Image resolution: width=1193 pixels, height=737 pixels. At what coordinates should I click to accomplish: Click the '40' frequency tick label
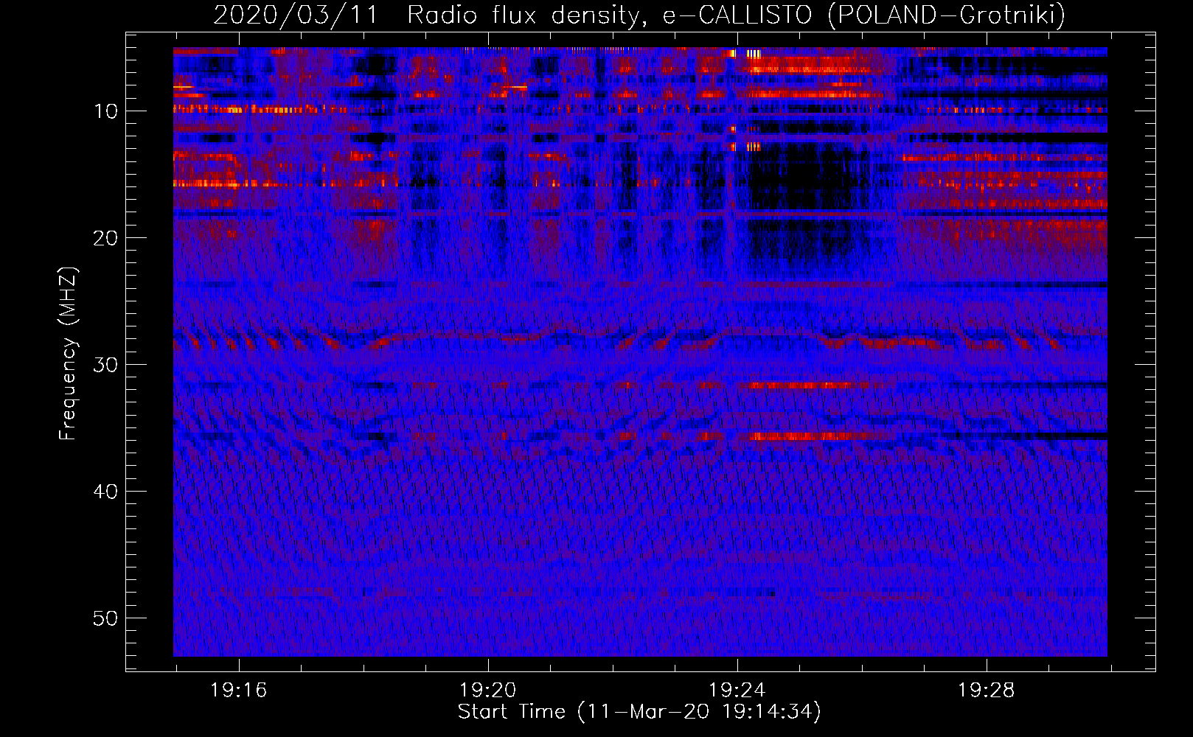point(105,492)
